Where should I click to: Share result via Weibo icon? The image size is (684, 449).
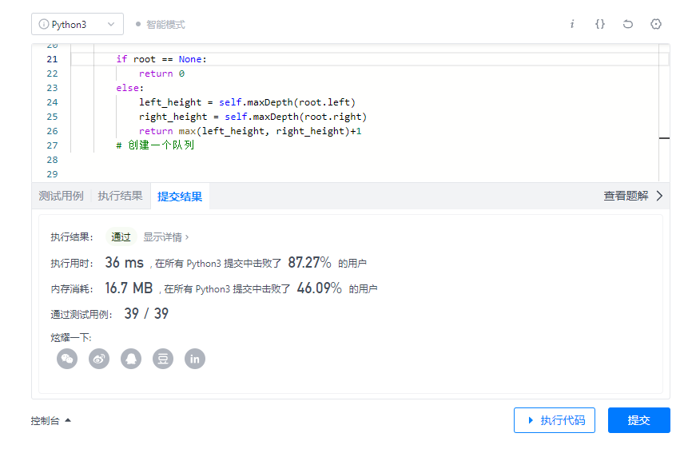[99, 359]
